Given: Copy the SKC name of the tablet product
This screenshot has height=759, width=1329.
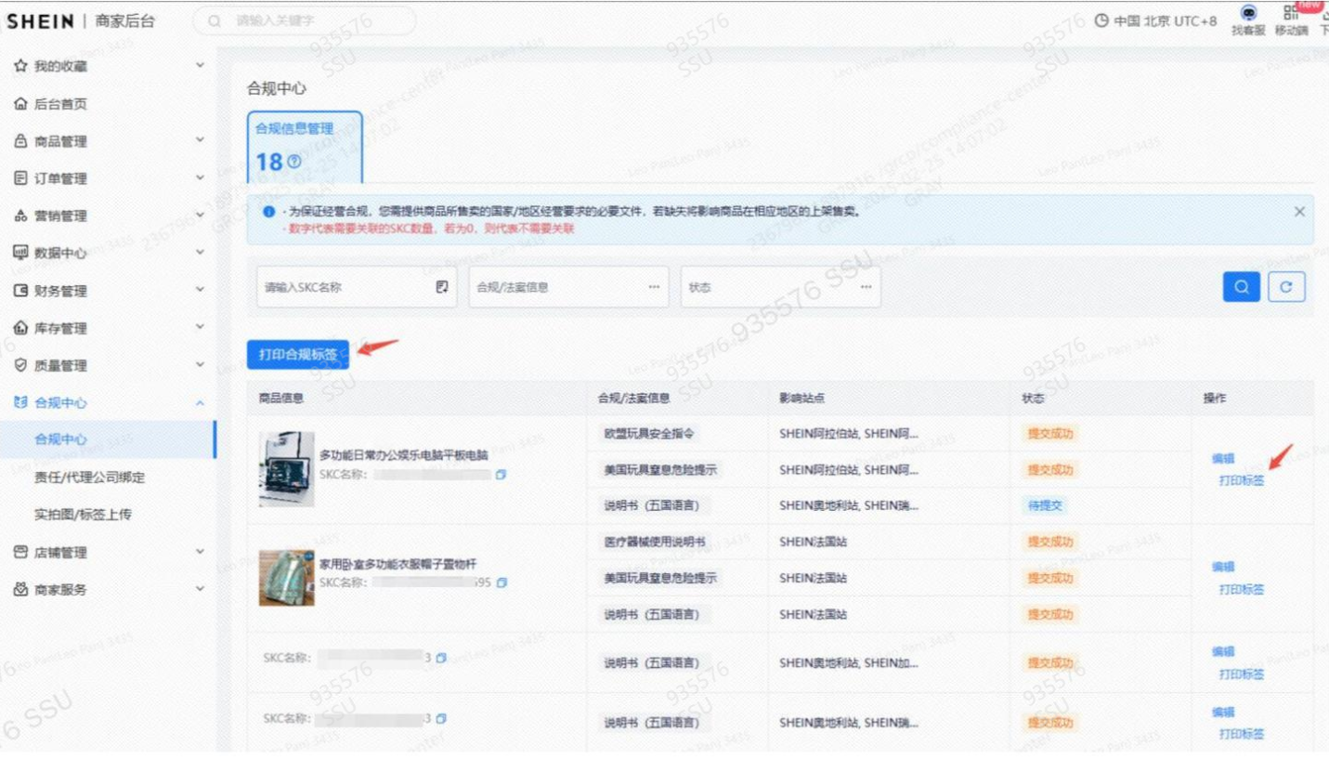Looking at the screenshot, I should [x=502, y=474].
